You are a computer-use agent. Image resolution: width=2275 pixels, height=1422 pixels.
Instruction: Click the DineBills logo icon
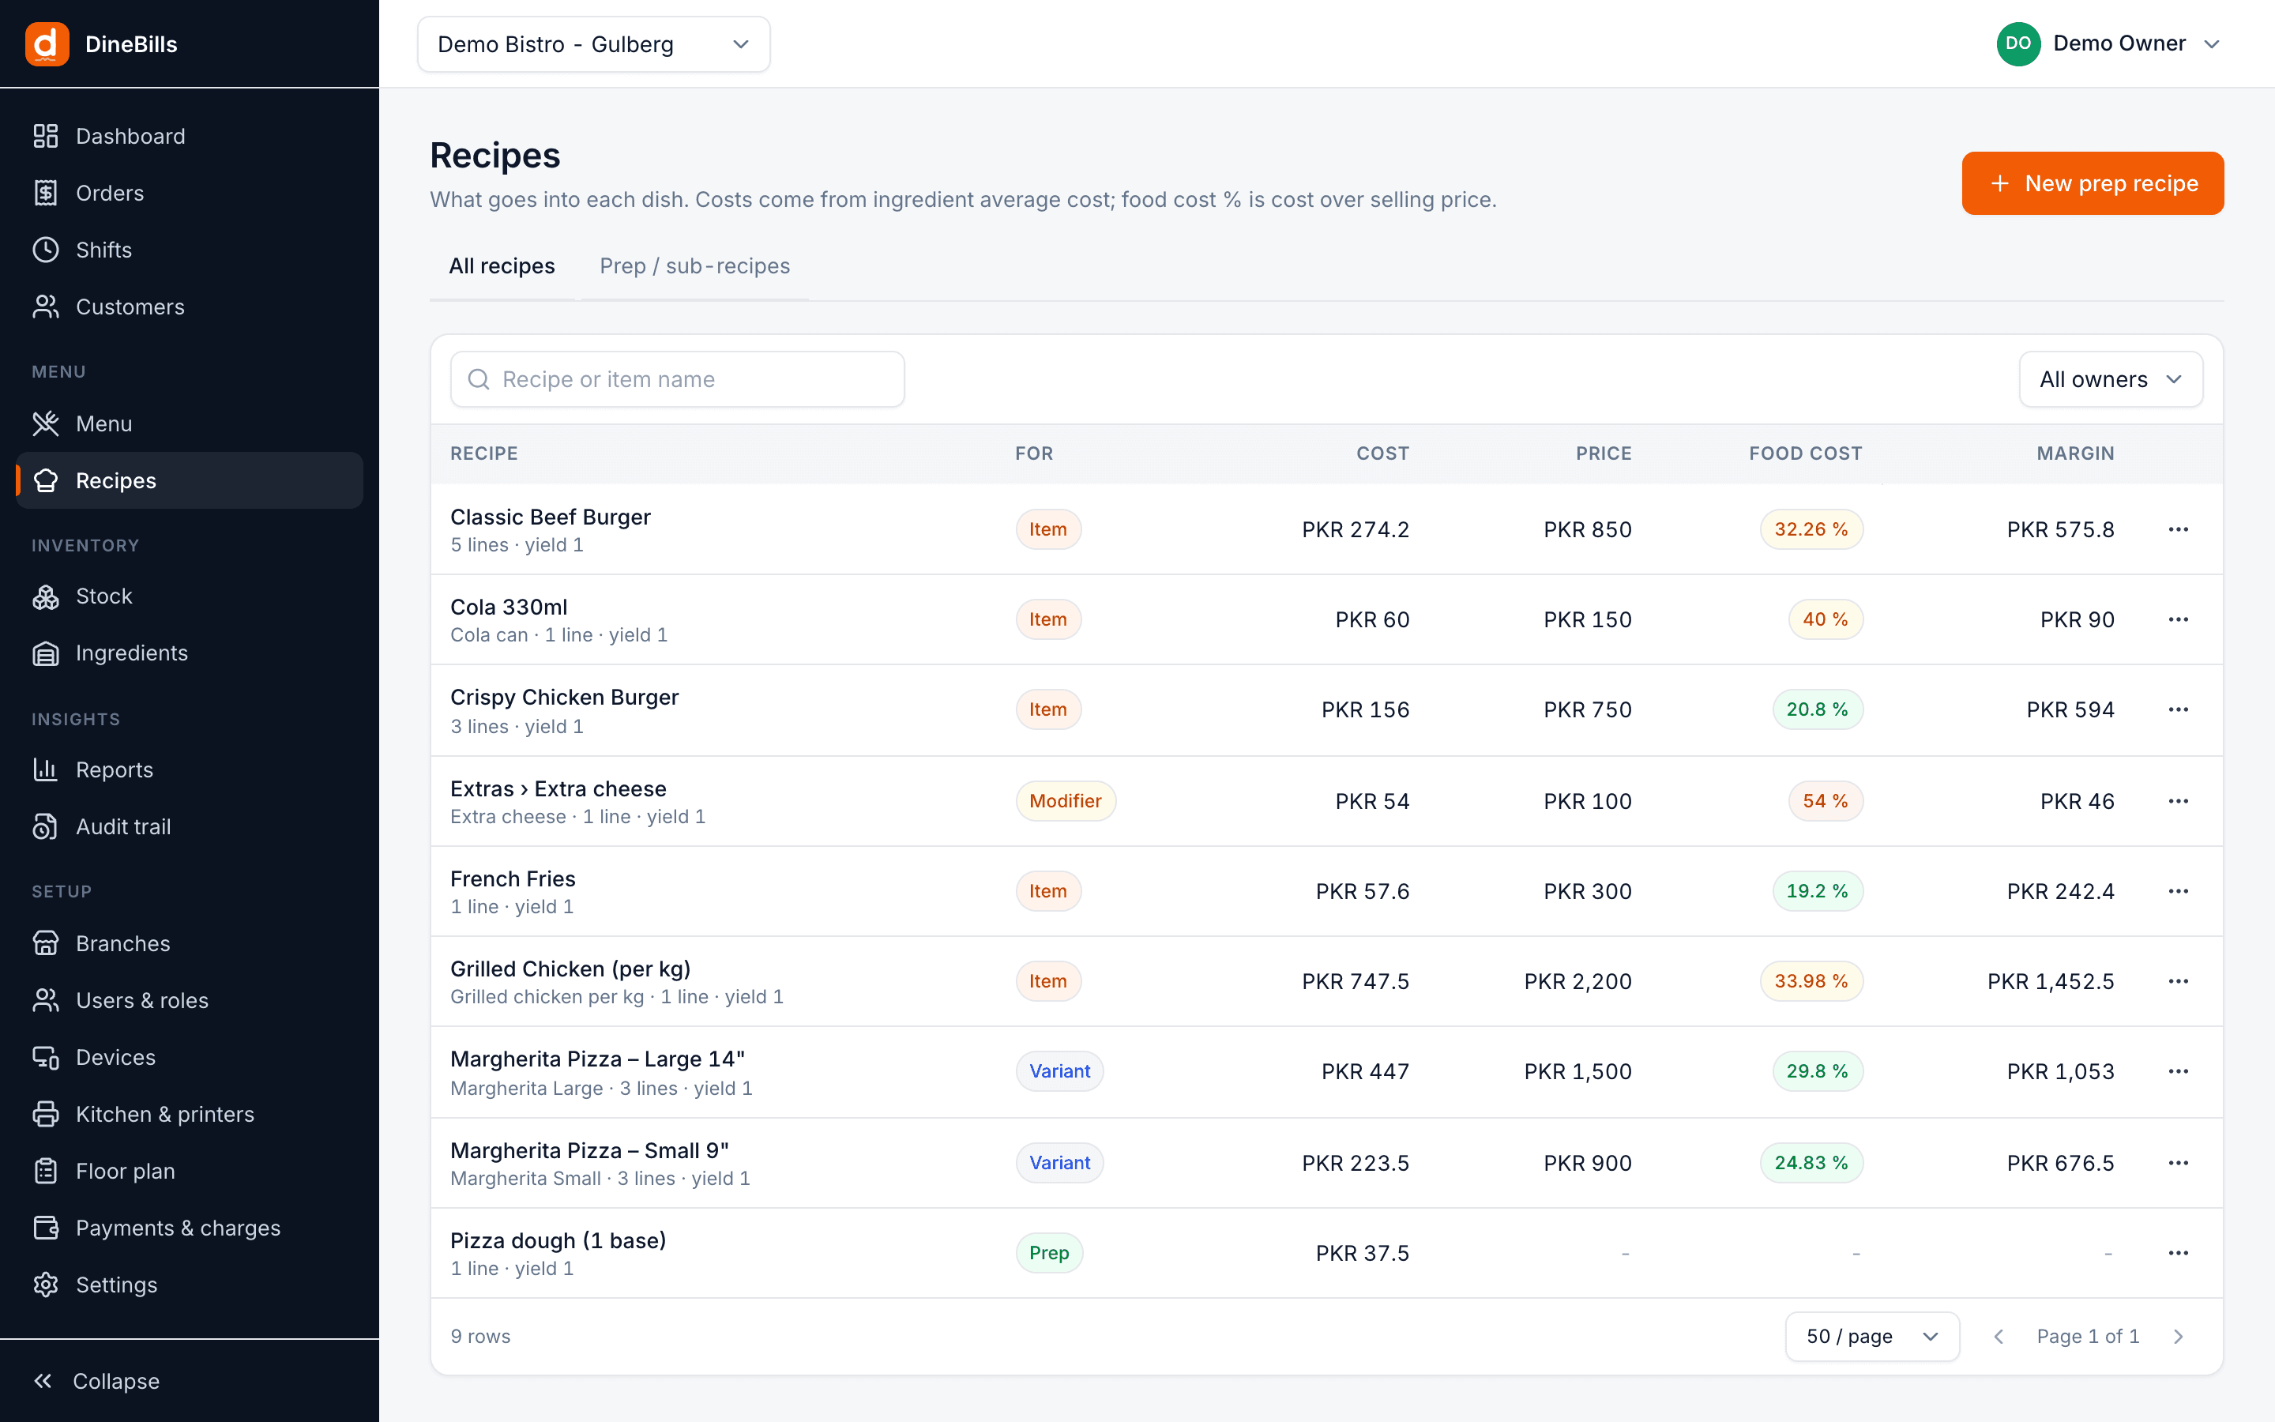47,44
